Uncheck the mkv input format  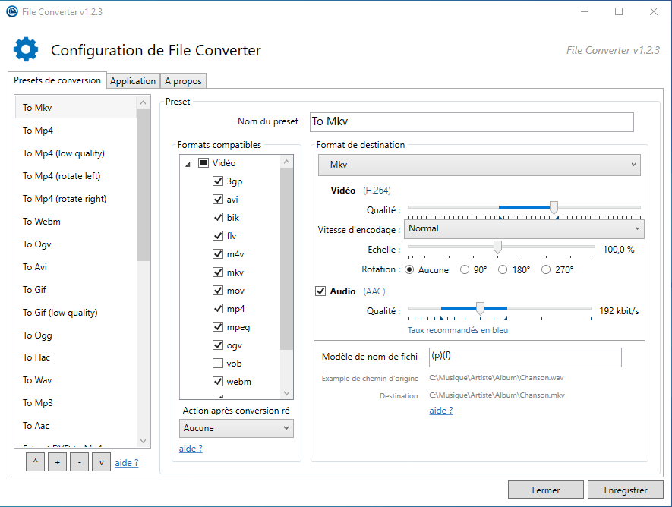pos(218,272)
